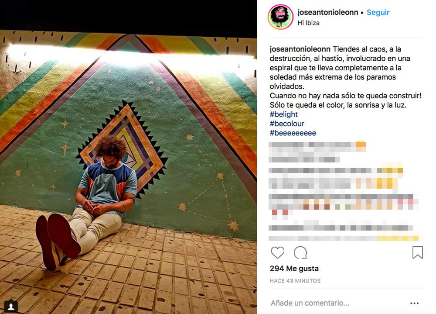The image size is (436, 314).
Task: Like the post with the heart icon
Action: 277,252
